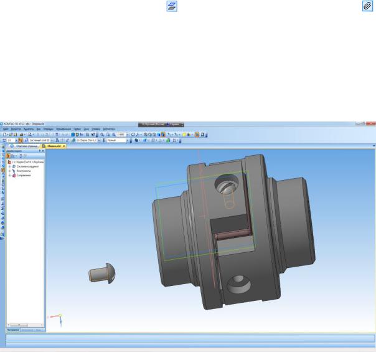The width and height of the screenshot is (376, 352).
Task: Click the Open file toolbar icon
Action: [11, 135]
